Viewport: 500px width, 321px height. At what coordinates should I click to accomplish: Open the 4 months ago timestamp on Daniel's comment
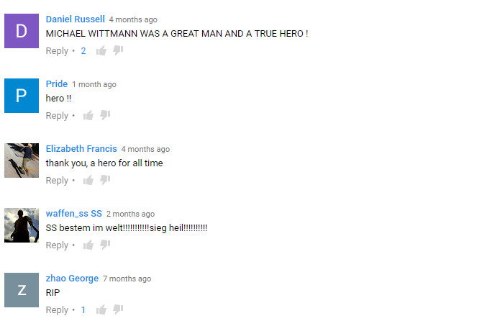click(x=133, y=19)
